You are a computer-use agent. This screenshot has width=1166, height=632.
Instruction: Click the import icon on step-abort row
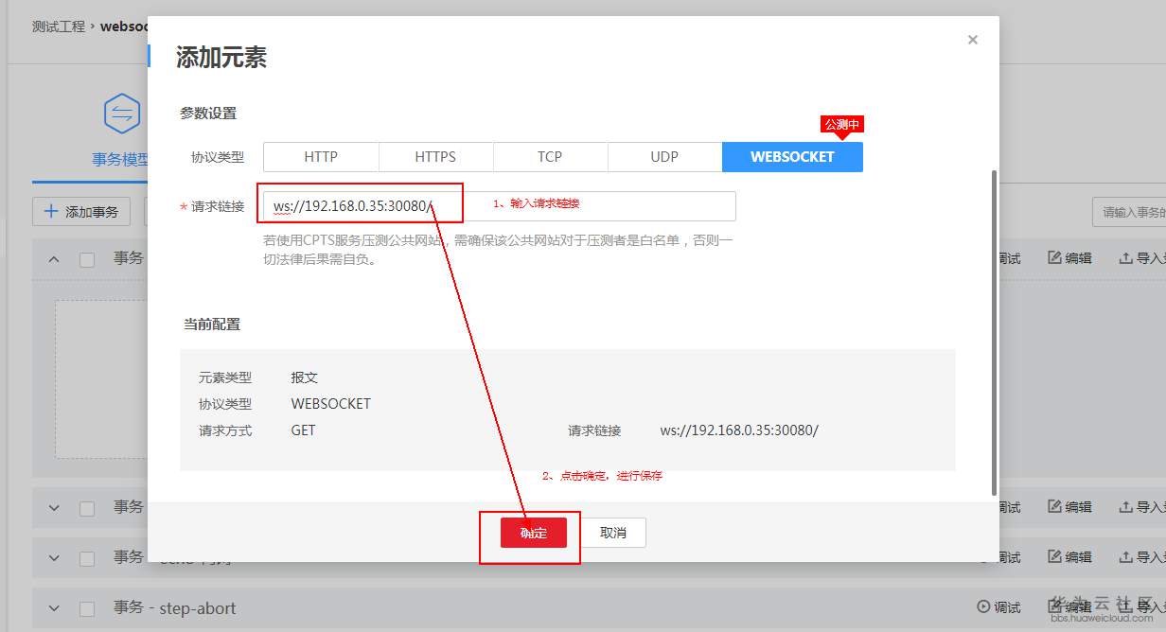[1125, 607]
